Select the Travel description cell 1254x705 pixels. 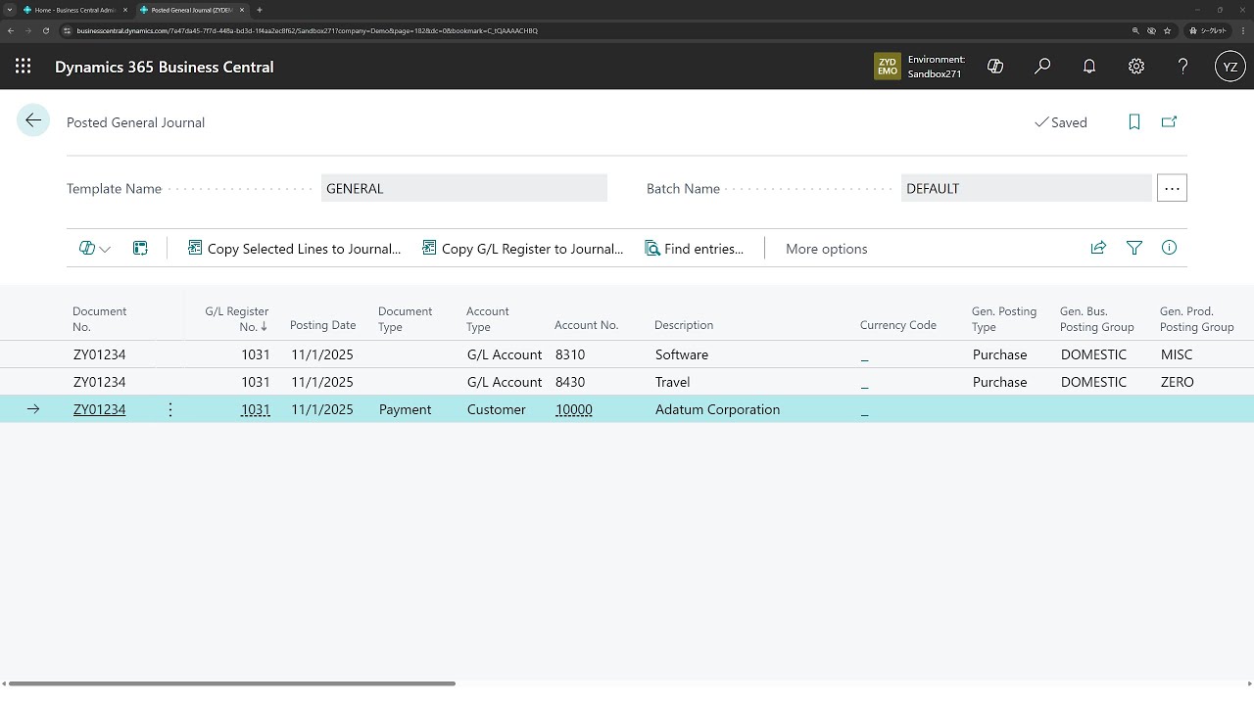[672, 382]
